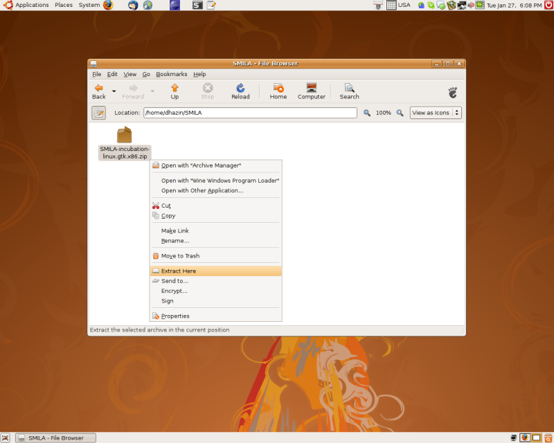The height and width of the screenshot is (443, 554).
Task: Launch Firefox from the top panel
Action: [x=109, y=5]
